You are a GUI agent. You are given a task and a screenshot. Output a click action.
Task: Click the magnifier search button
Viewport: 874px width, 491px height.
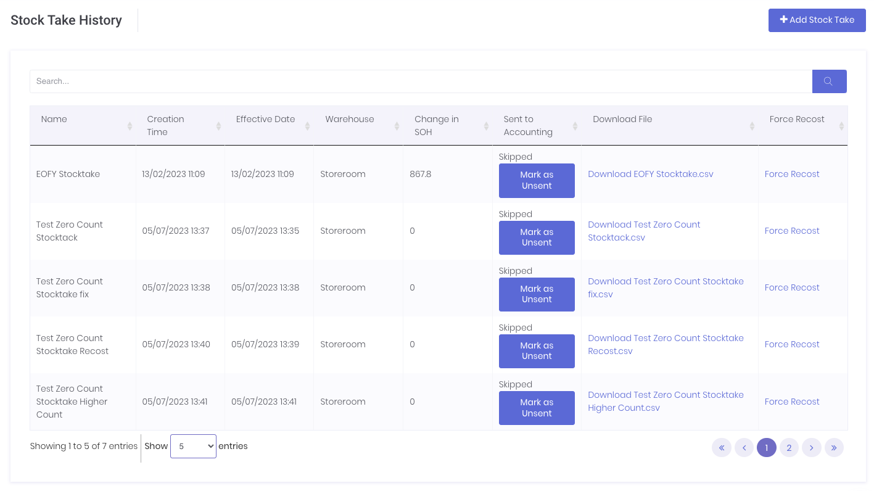tap(829, 81)
